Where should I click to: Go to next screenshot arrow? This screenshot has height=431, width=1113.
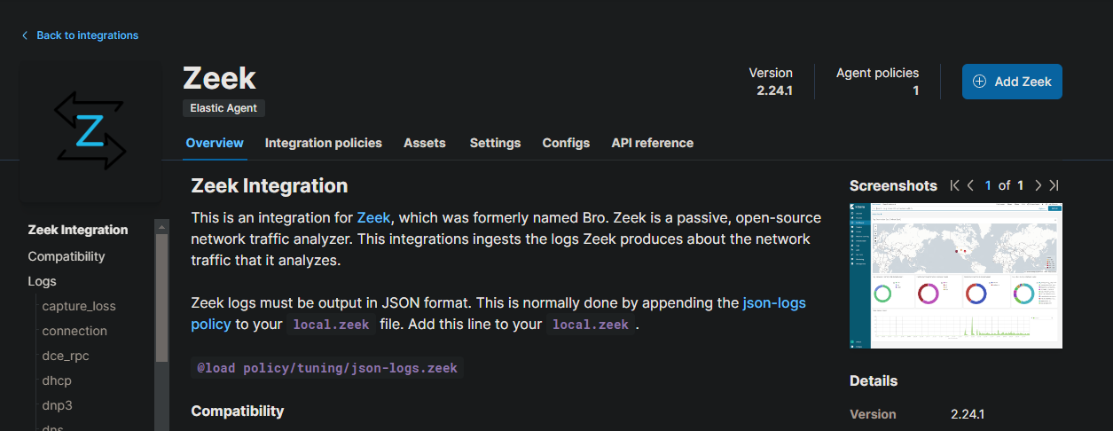pos(1038,185)
